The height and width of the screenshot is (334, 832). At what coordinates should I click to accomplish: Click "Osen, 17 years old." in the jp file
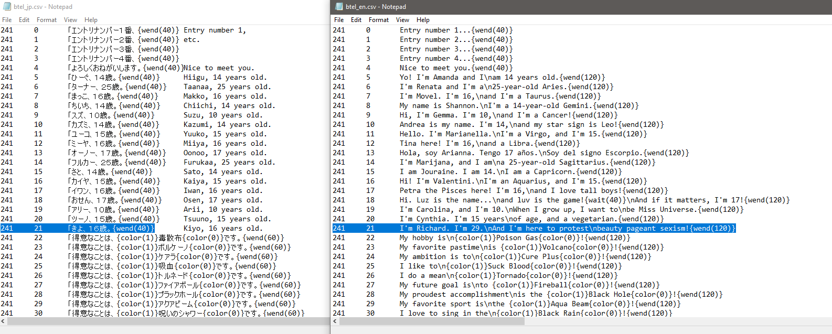(223, 200)
